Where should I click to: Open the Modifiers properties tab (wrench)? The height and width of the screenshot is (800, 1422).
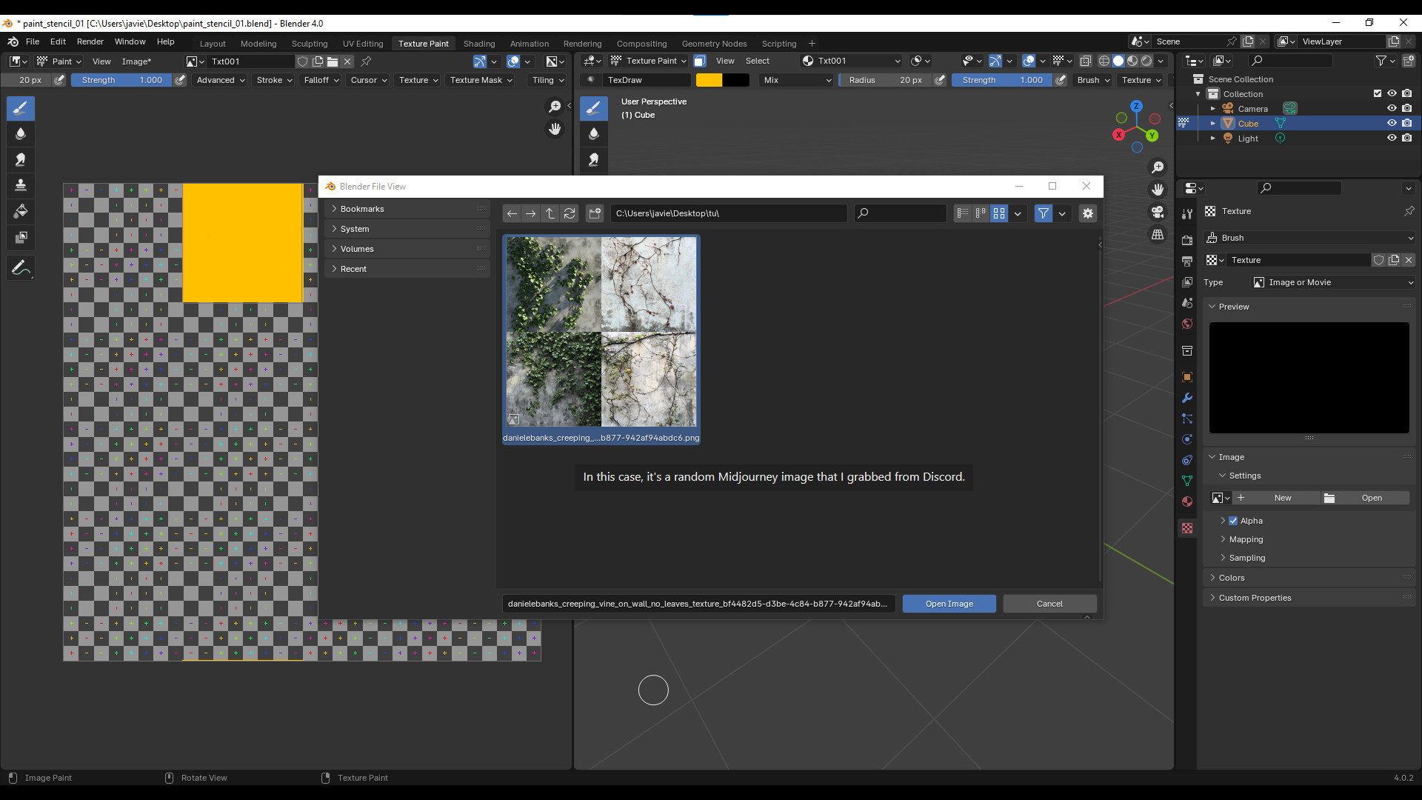coord(1187,398)
